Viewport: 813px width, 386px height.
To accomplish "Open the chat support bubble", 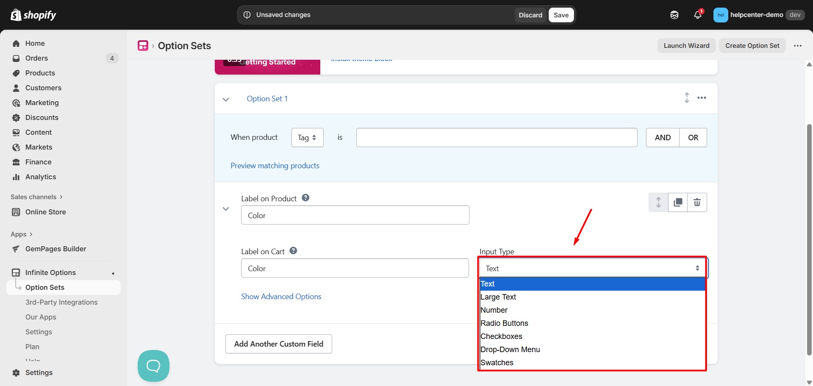I will coord(153,366).
